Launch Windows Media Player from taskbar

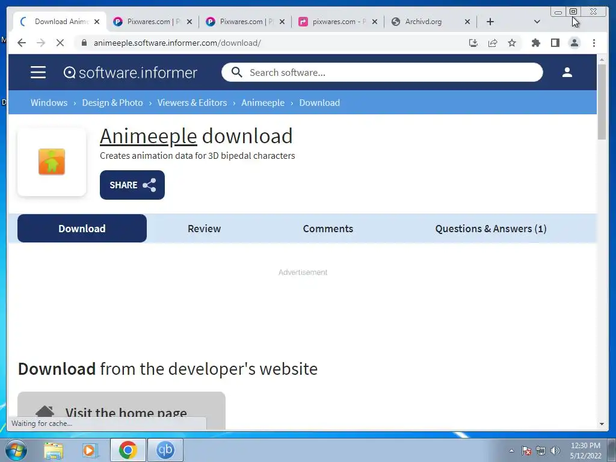(90, 450)
